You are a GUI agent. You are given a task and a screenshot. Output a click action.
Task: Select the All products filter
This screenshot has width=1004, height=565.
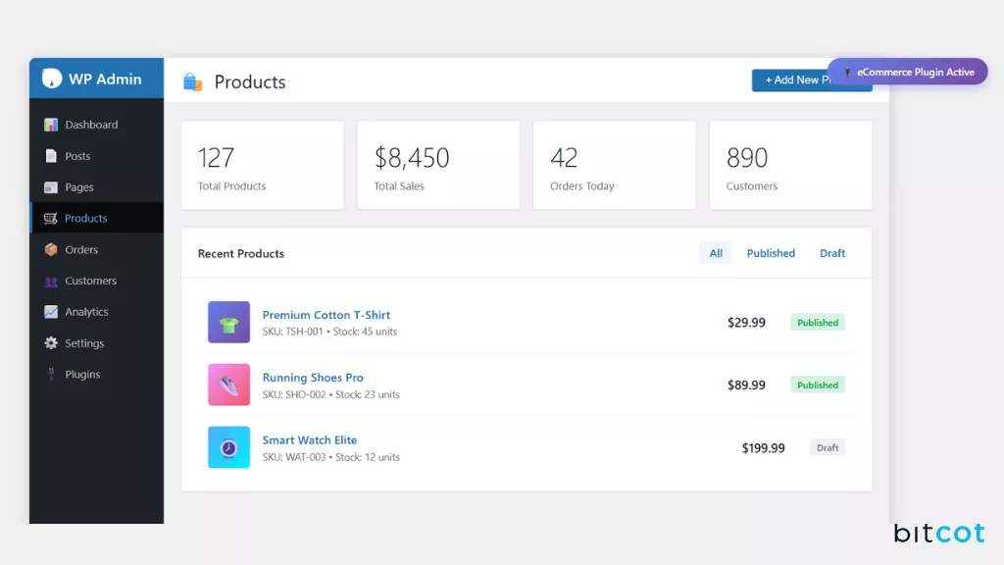pyautogui.click(x=715, y=253)
